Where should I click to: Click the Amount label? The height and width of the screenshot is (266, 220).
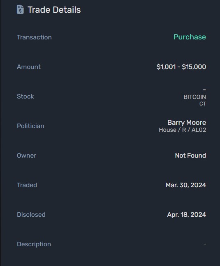(x=29, y=67)
